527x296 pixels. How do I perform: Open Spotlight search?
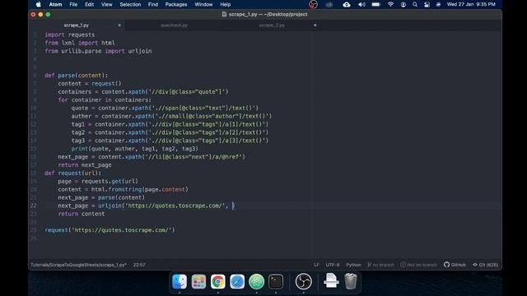[415, 4]
